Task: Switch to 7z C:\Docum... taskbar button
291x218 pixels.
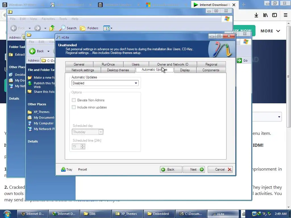Action: tap(191, 214)
